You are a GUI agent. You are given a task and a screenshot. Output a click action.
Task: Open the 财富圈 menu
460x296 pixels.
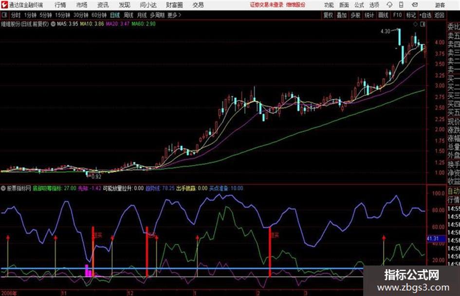[174, 5]
